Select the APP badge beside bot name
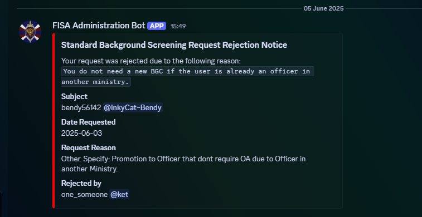Viewport: 422px width, 217px height. tap(157, 26)
